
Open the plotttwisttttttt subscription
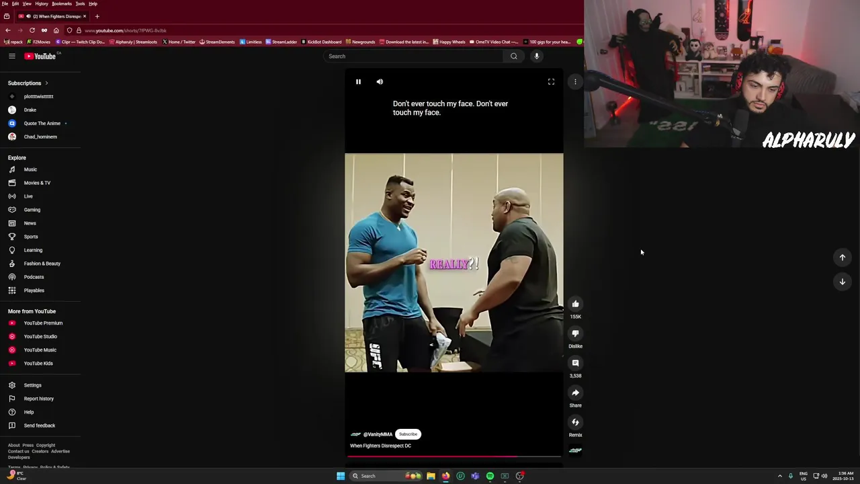click(38, 96)
